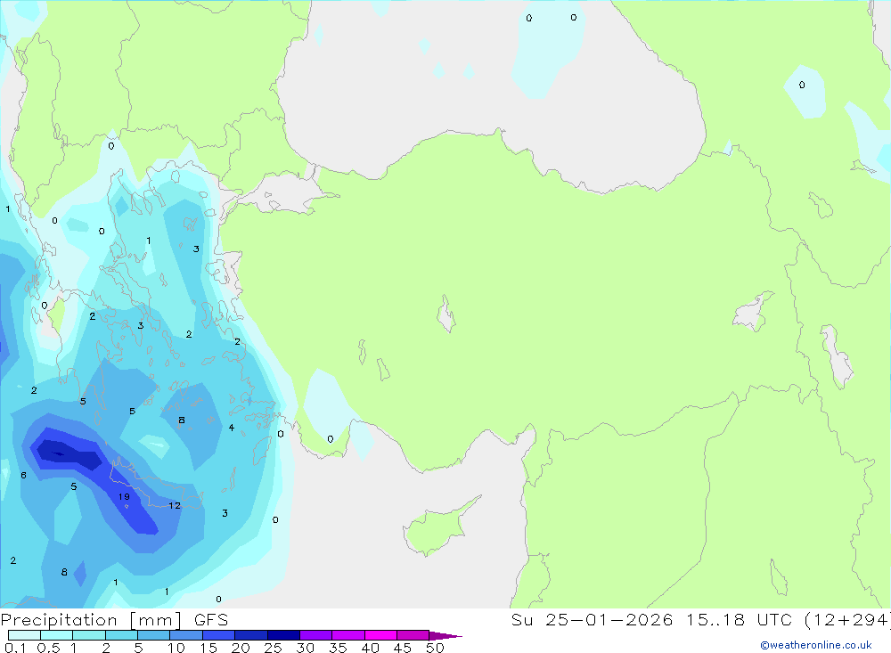Click the '6' precipitation value on the map
Screen dimensions: 891x653
point(23,475)
